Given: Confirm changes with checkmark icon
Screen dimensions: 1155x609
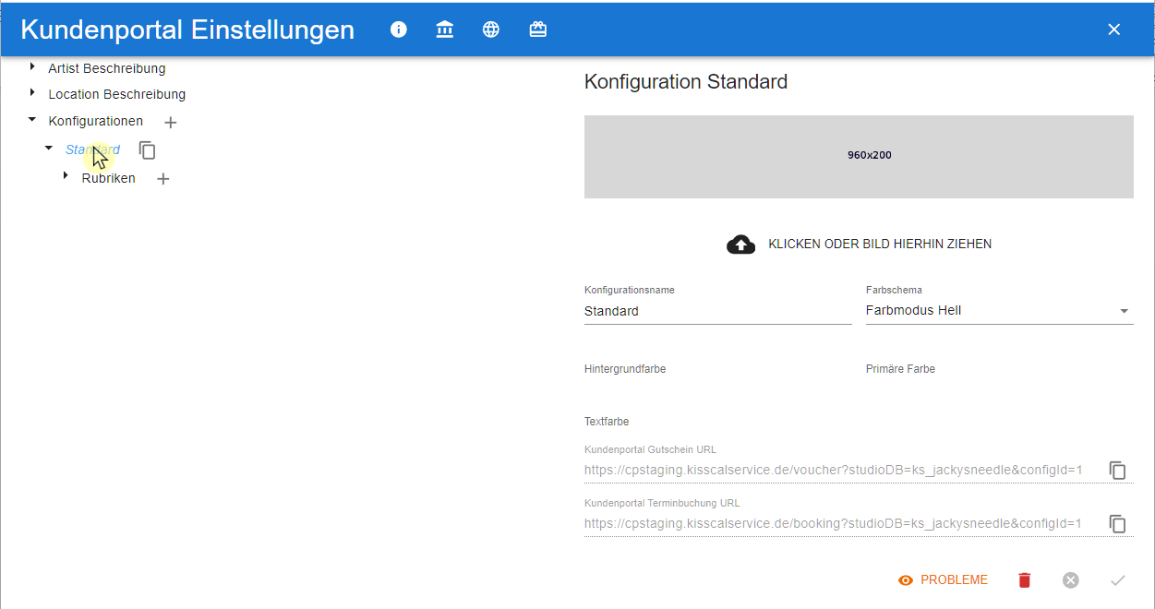Looking at the screenshot, I should (x=1118, y=580).
